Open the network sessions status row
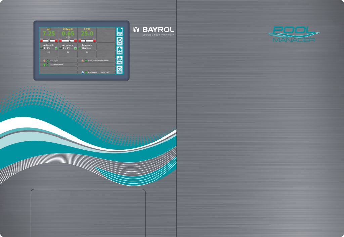344x237 pixels. click(x=96, y=72)
